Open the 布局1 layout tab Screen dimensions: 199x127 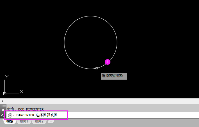point(24,121)
